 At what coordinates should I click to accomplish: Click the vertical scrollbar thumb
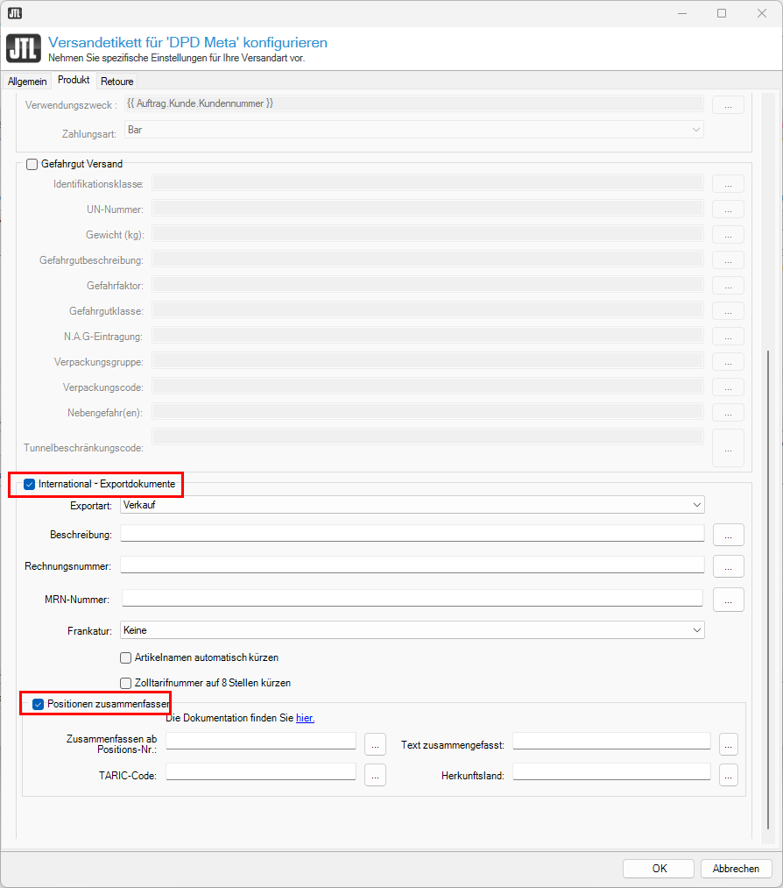click(x=769, y=587)
